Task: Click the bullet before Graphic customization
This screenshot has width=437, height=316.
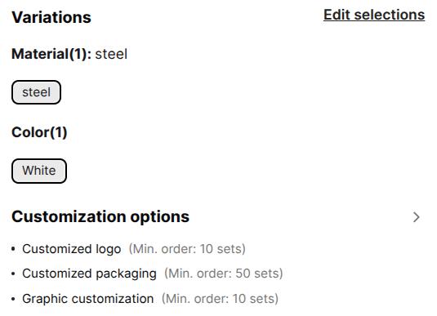Action: 13,299
